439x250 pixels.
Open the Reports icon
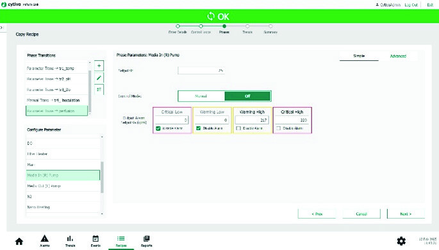tap(146, 238)
